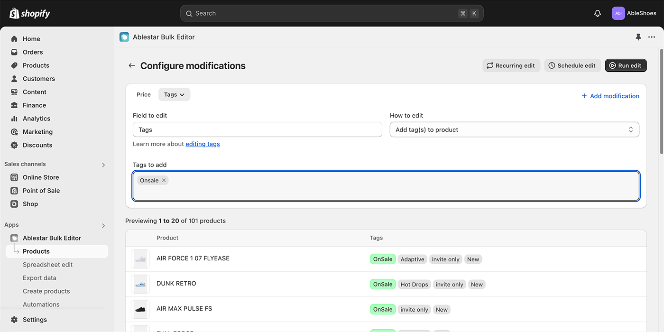Open the 'How to edit' dropdown
This screenshot has width=664, height=332.
pyautogui.click(x=514, y=129)
